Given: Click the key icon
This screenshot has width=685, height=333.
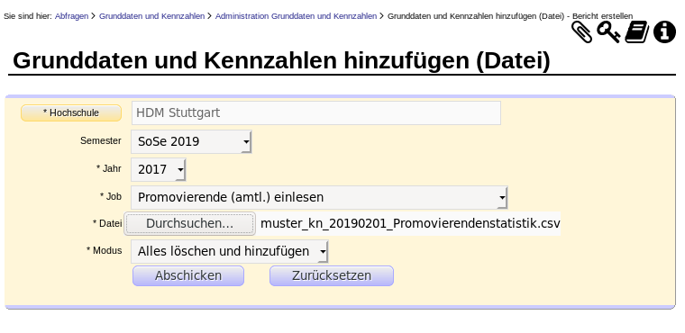Looking at the screenshot, I should [x=608, y=32].
